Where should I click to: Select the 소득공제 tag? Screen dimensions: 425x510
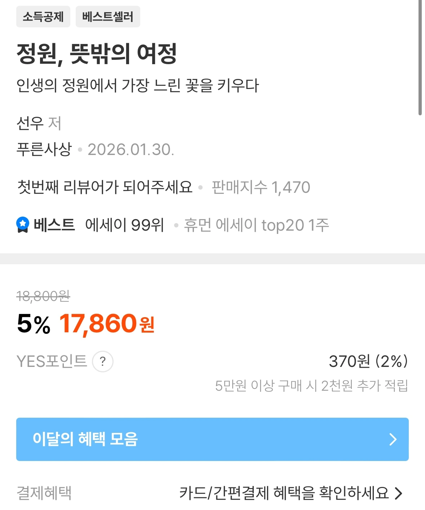click(43, 17)
